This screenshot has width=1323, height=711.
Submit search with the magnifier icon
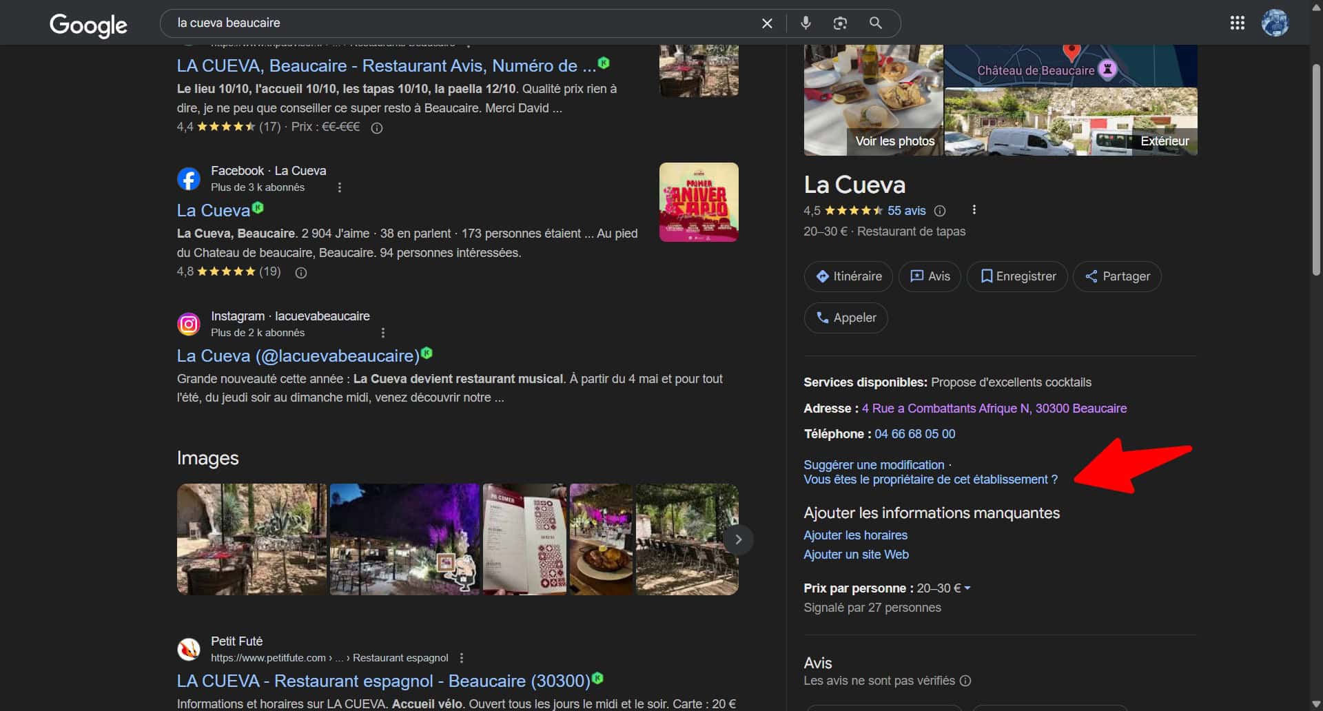point(876,23)
